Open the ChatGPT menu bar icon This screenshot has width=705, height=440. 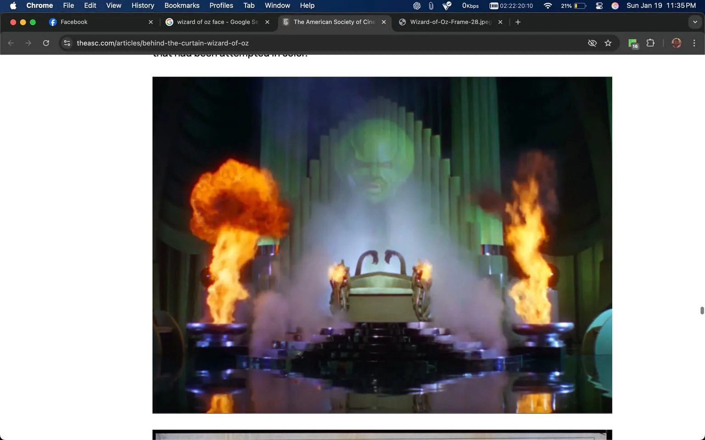tap(416, 5)
